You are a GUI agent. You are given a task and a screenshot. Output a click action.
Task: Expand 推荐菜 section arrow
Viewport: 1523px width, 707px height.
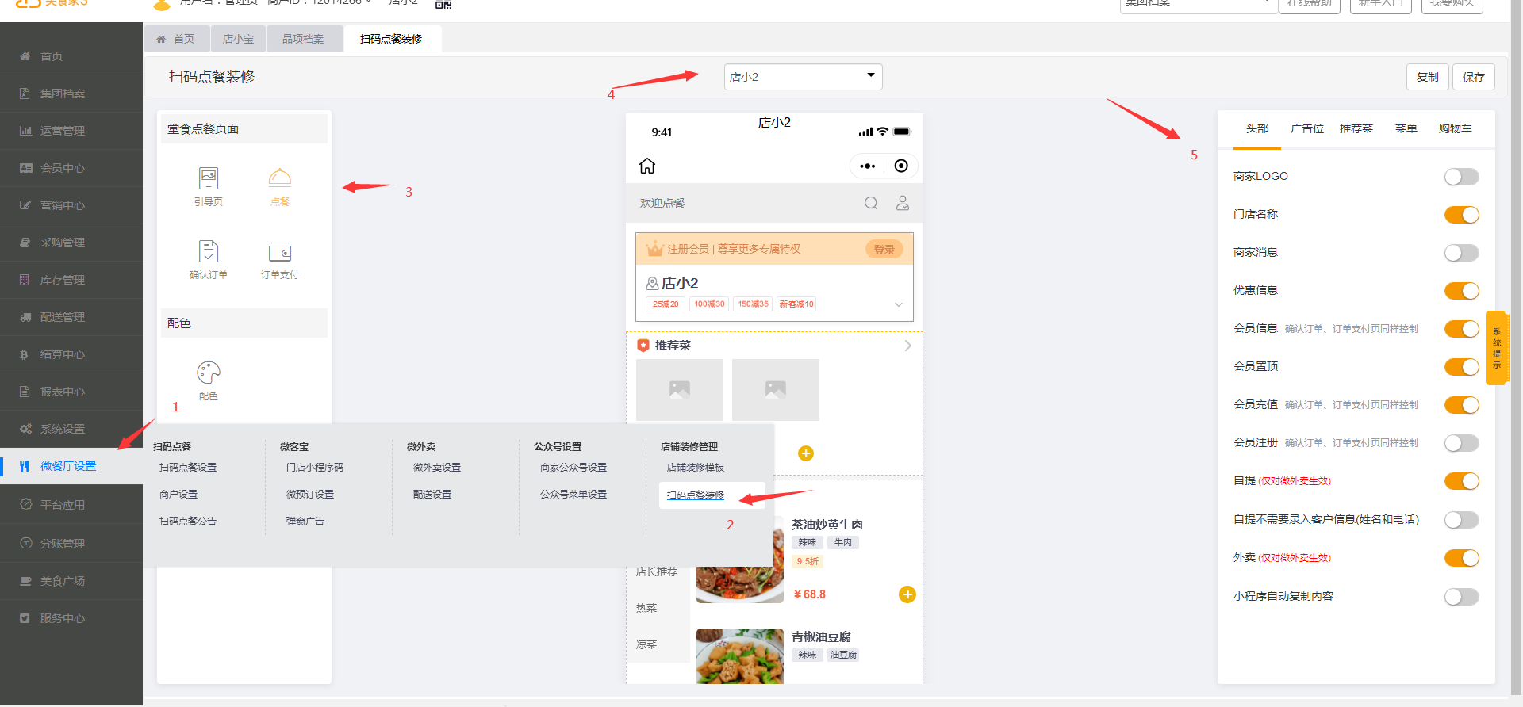click(907, 346)
